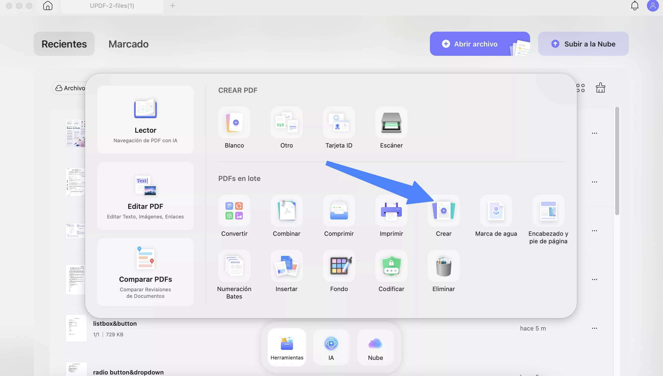This screenshot has height=376, width=663.
Task: Open Codificar batch encryption tool
Action: coord(391,266)
